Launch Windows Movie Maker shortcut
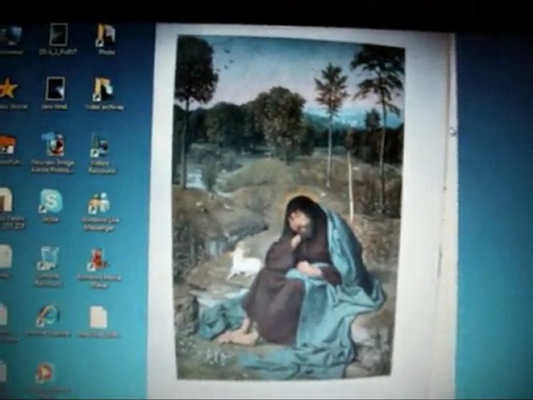Screen dimensions: 533x400 (x=99, y=260)
